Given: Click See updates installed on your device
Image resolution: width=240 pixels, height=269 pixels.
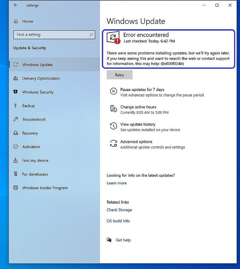Looking at the screenshot, I should pyautogui.click(x=150, y=130).
